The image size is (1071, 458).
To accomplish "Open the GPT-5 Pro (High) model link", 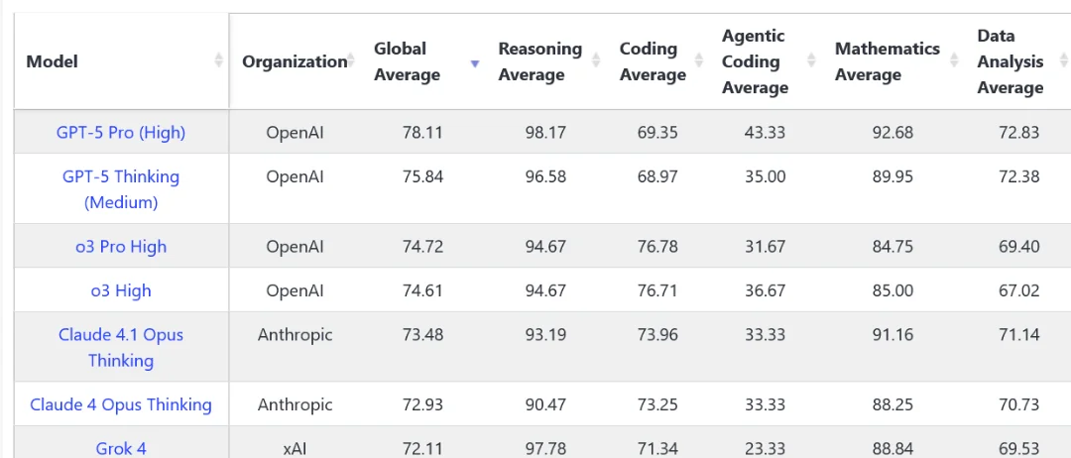I will click(x=121, y=132).
